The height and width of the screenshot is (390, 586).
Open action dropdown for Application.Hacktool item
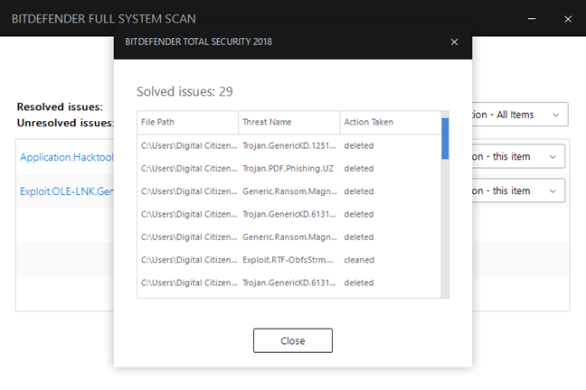tap(518, 156)
